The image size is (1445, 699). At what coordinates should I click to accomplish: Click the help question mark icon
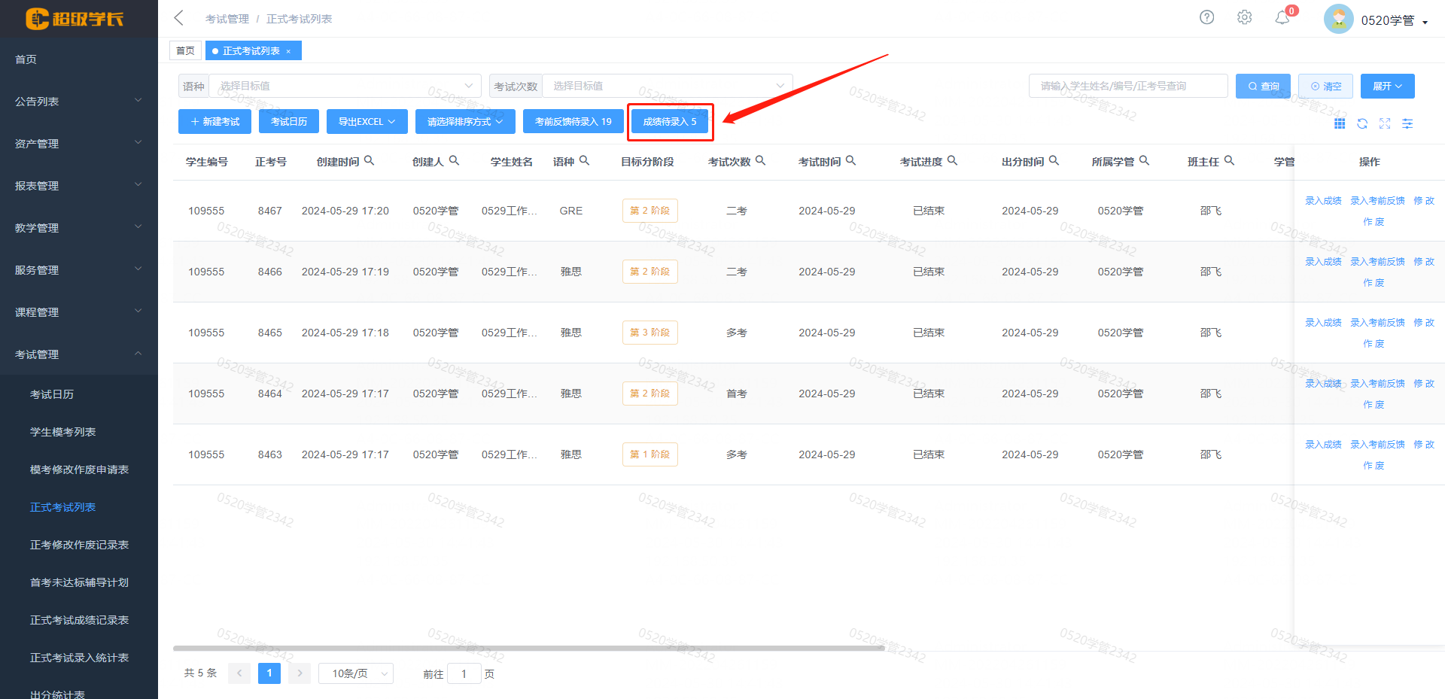(1206, 17)
